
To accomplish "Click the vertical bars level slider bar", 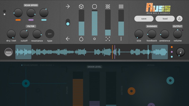I will (x=121, y=23).
